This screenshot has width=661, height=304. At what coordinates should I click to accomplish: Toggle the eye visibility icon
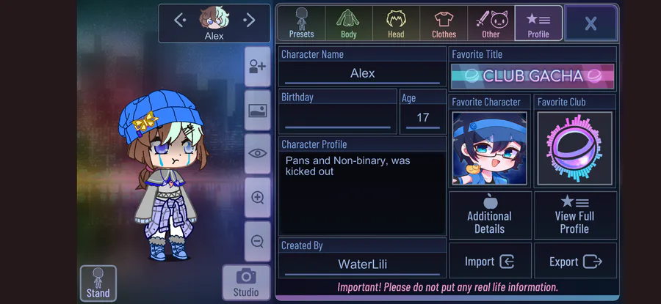pyautogui.click(x=257, y=154)
